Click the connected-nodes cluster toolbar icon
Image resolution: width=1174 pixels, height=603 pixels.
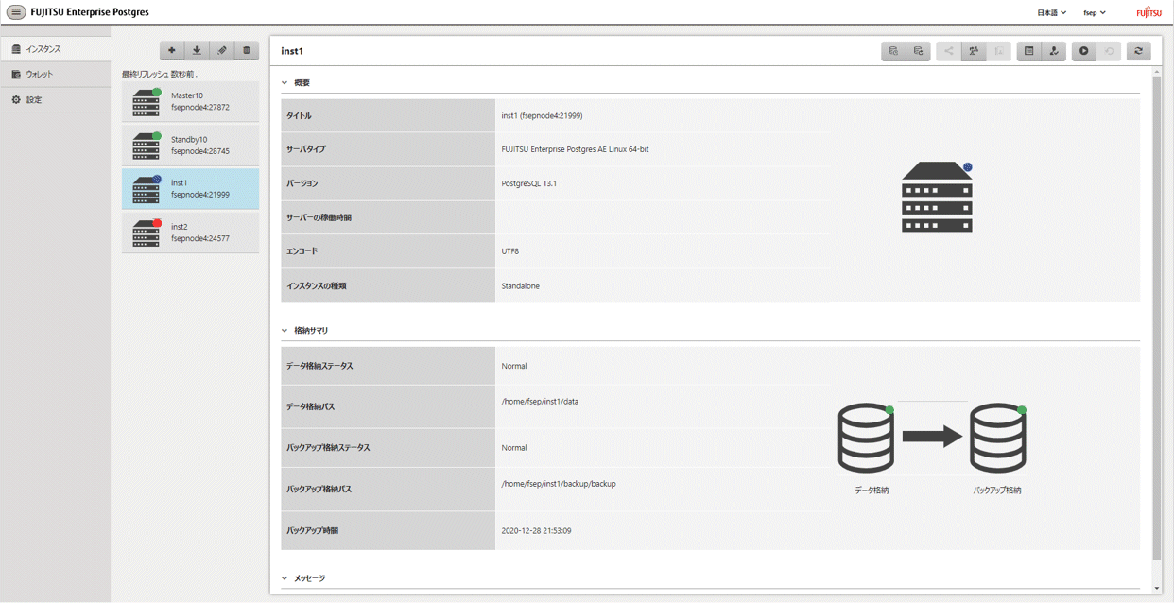(974, 51)
